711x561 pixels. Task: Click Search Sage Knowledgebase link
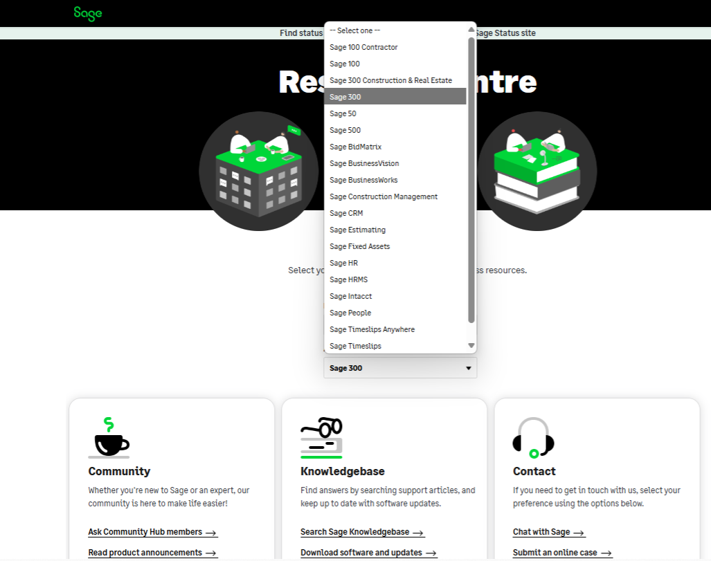(362, 532)
